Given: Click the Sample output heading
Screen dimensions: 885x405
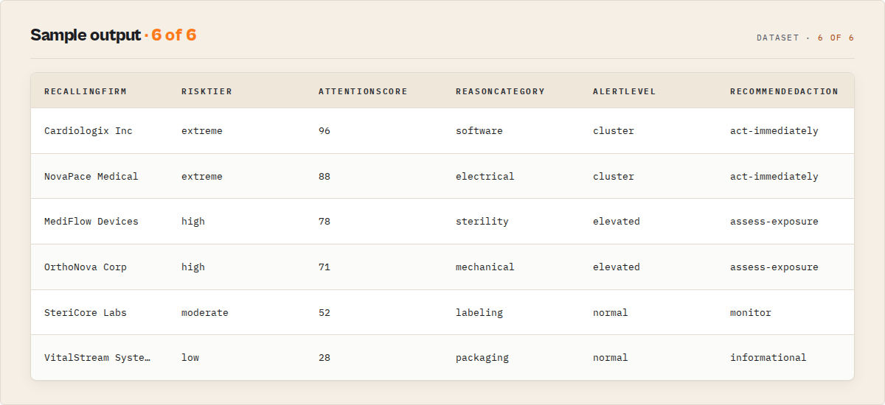Looking at the screenshot, I should pyautogui.click(x=86, y=35).
